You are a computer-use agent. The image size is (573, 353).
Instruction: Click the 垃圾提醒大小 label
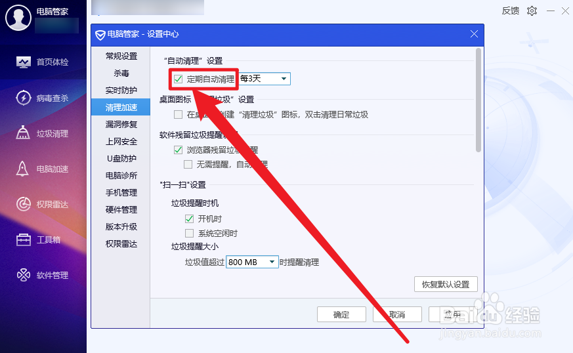click(195, 247)
